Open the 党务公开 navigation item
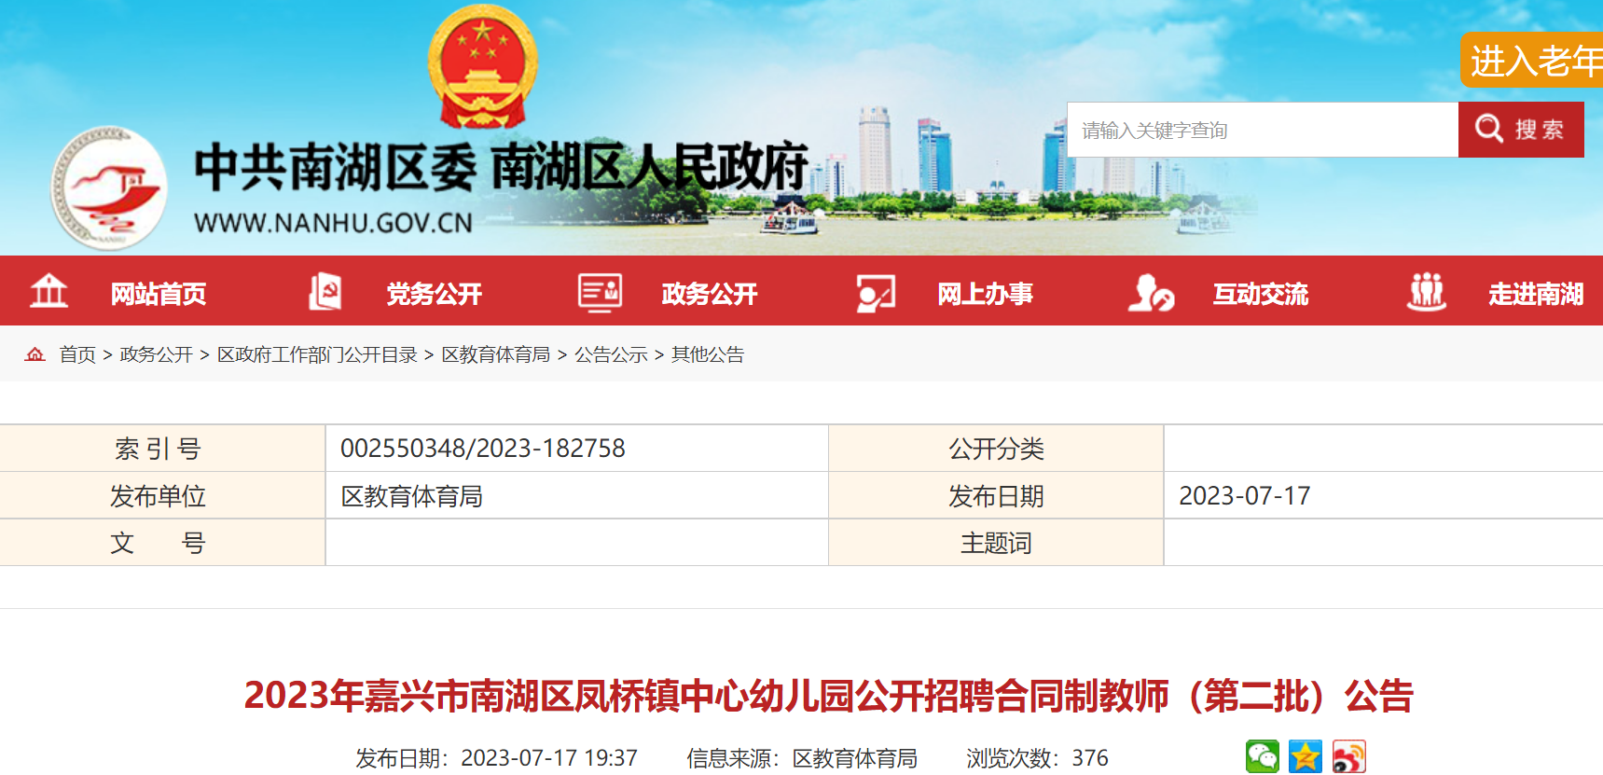The width and height of the screenshot is (1603, 775). tap(434, 294)
